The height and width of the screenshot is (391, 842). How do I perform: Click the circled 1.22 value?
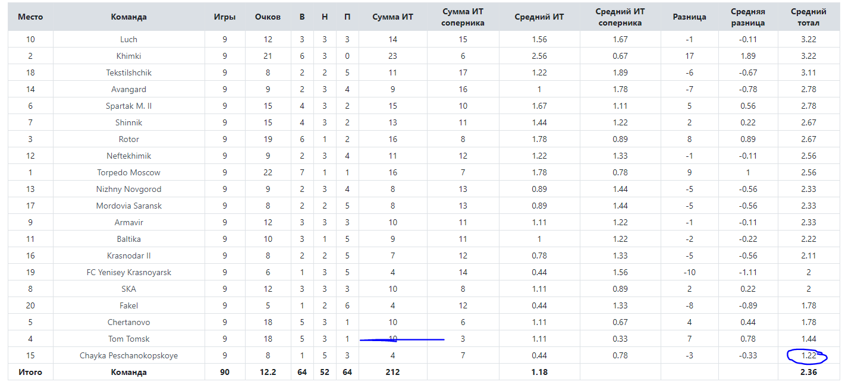tap(808, 355)
